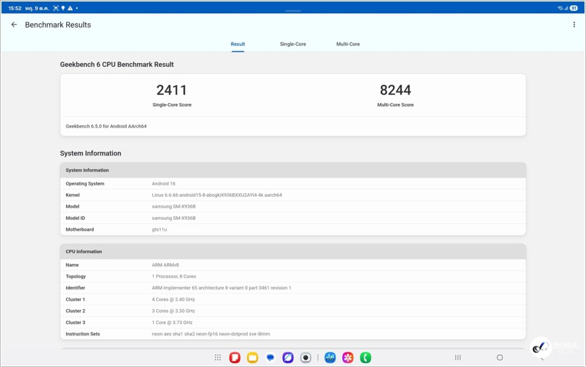Tap the Multi-Core Score 8244
The height and width of the screenshot is (367, 586).
click(x=395, y=90)
